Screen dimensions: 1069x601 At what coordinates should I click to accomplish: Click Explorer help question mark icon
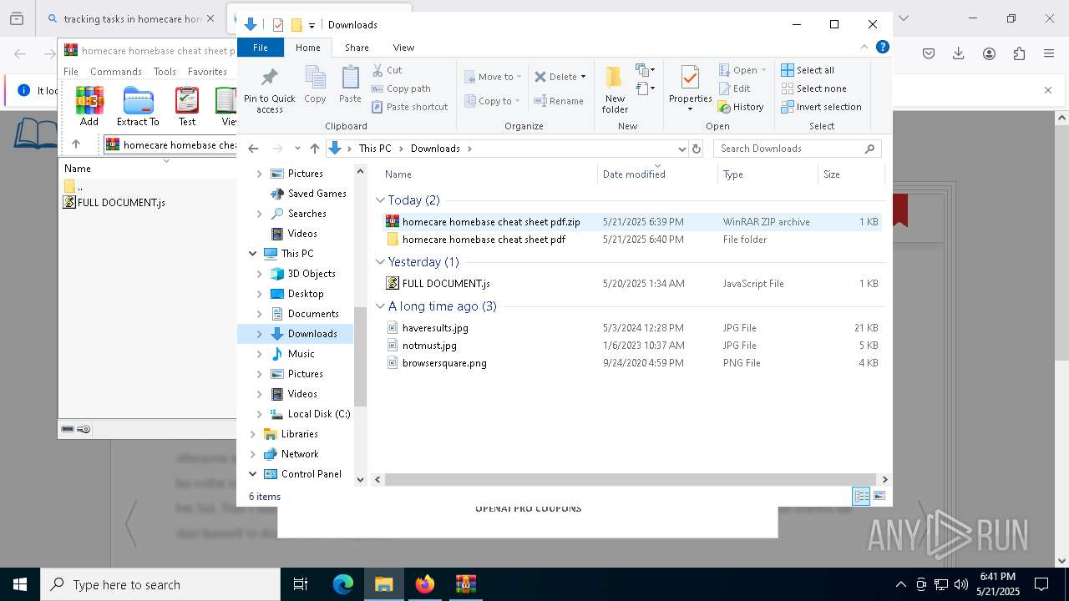tap(882, 48)
